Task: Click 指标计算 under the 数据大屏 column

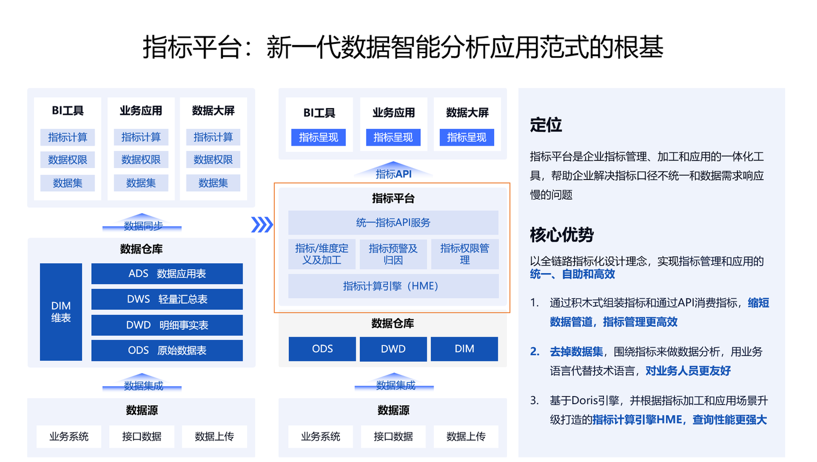Action: pyautogui.click(x=213, y=137)
